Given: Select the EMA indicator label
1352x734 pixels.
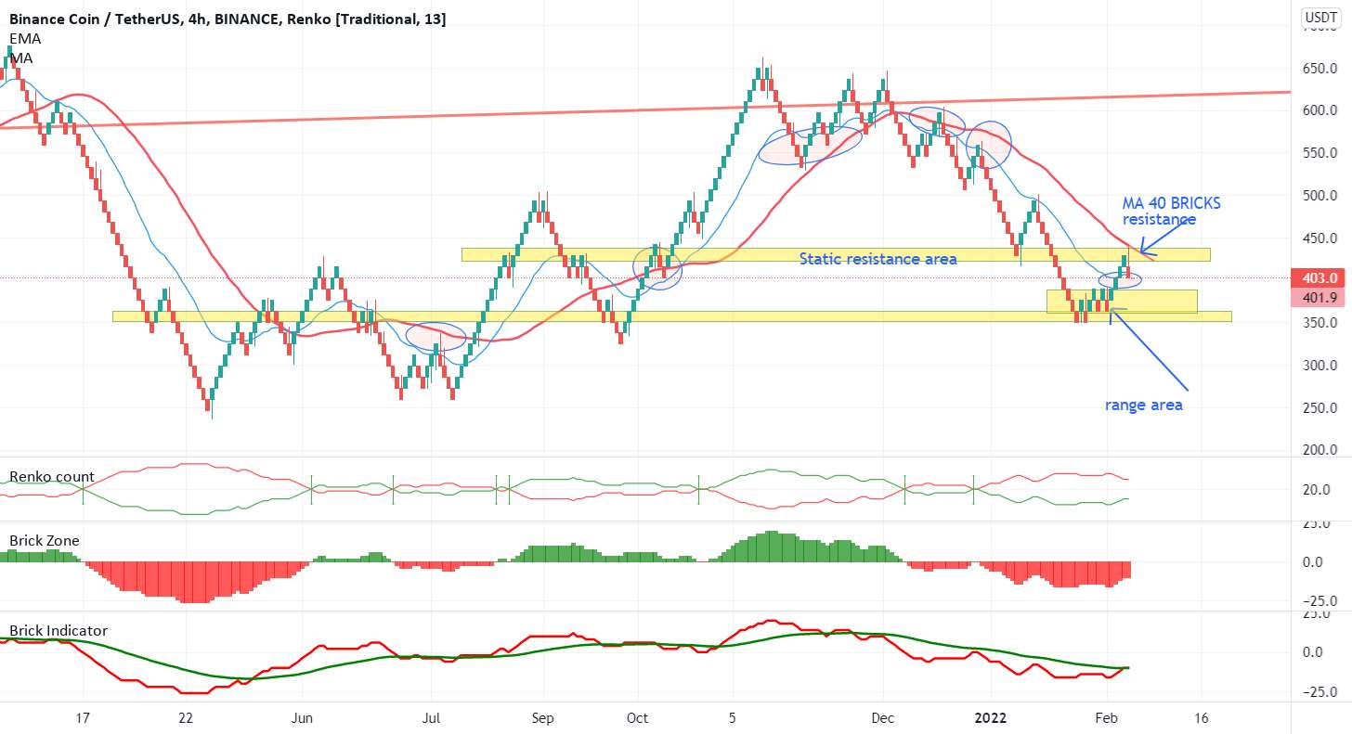Looking at the screenshot, I should pos(25,38).
